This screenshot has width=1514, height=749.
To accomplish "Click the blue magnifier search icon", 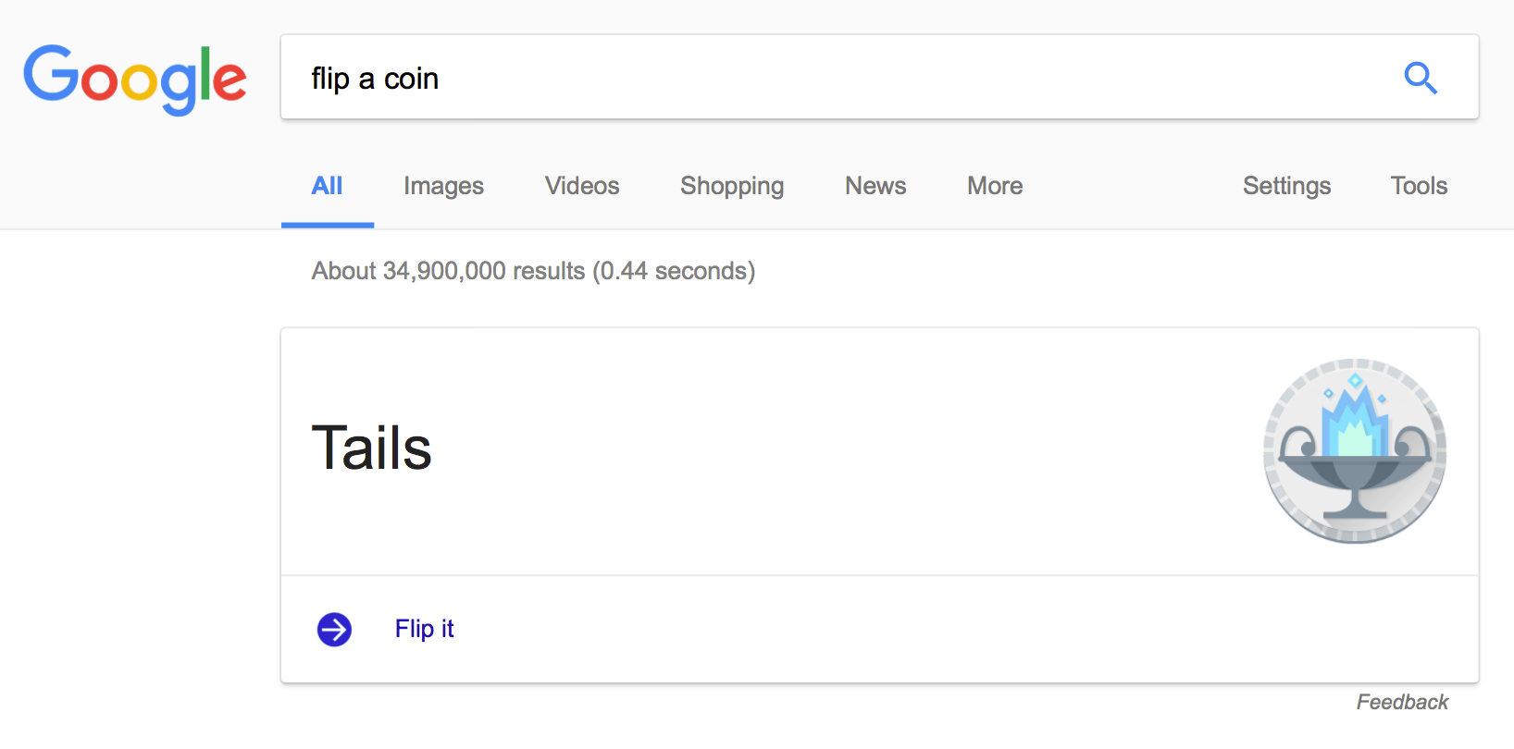I will [x=1420, y=79].
